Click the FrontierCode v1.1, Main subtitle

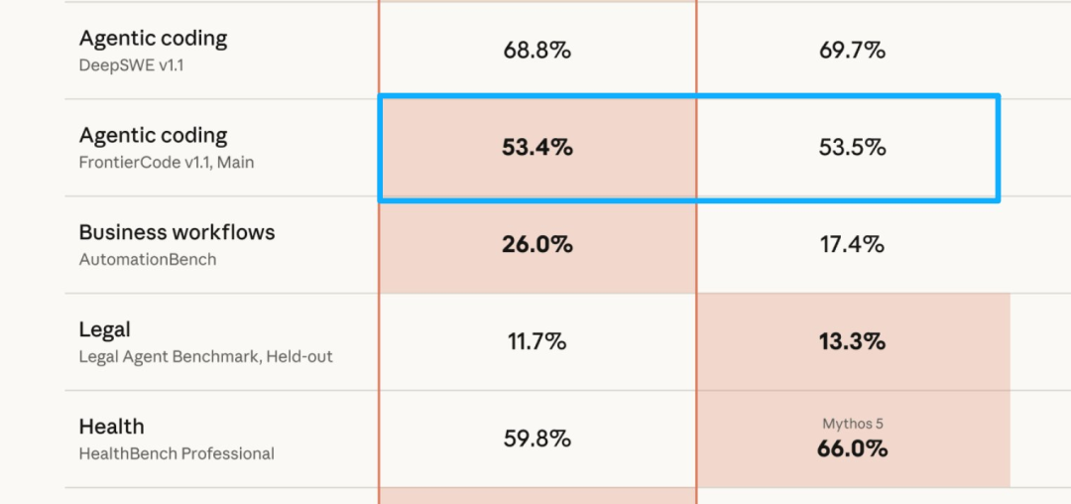tap(167, 164)
